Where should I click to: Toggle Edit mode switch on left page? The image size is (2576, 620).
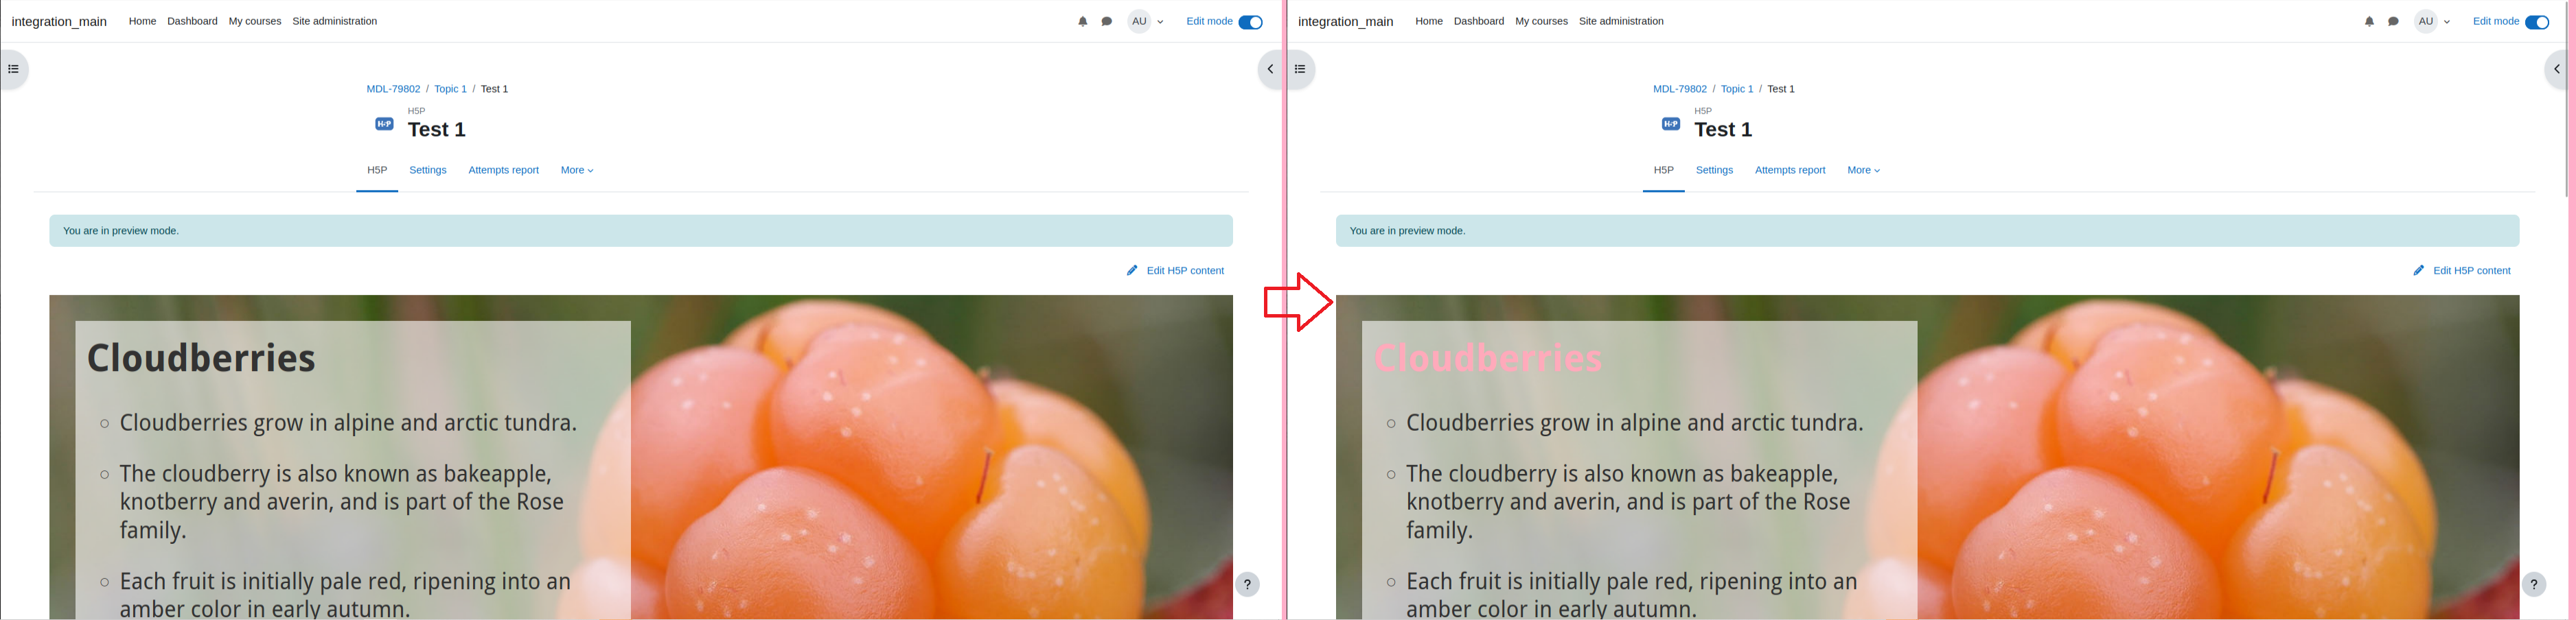point(1250,22)
